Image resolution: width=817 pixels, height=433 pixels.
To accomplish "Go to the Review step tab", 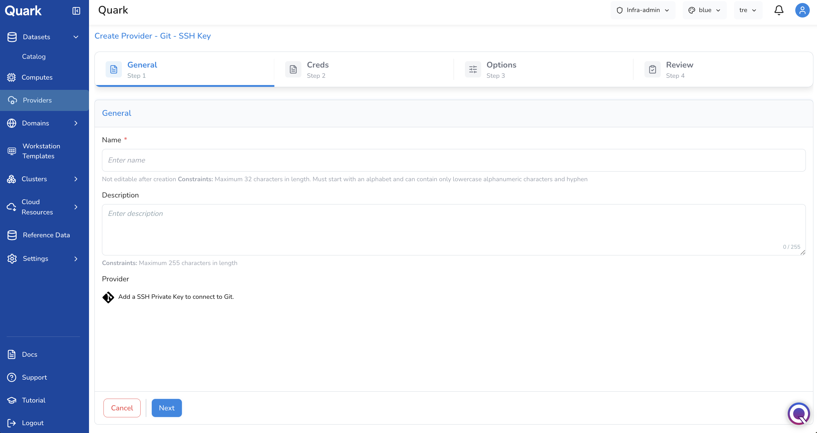I will [x=723, y=69].
